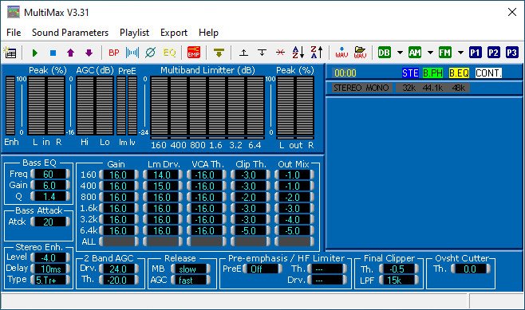Toggle the B.PH indicator
Viewport: 525px width, 310px height.
(432, 73)
